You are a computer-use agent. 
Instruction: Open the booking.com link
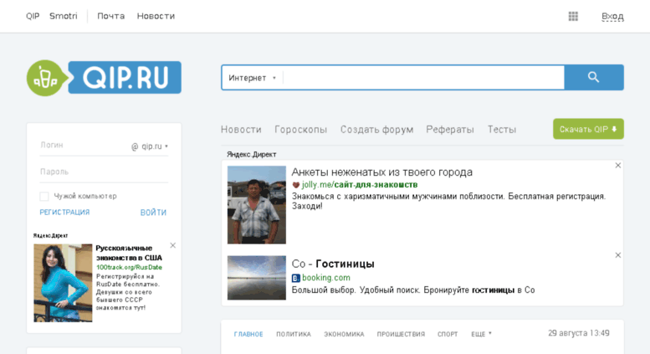pos(325,278)
